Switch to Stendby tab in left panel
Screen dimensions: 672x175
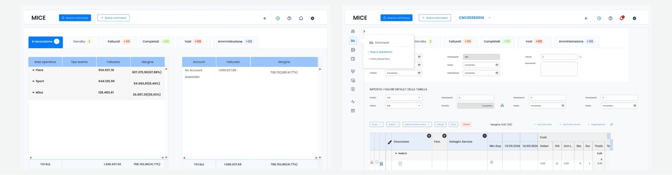(x=82, y=42)
